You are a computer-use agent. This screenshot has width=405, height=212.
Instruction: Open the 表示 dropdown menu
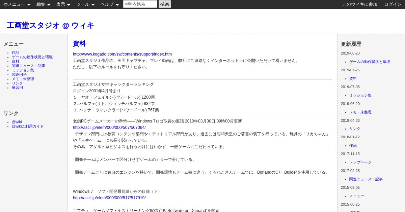pyautogui.click(x=63, y=4)
